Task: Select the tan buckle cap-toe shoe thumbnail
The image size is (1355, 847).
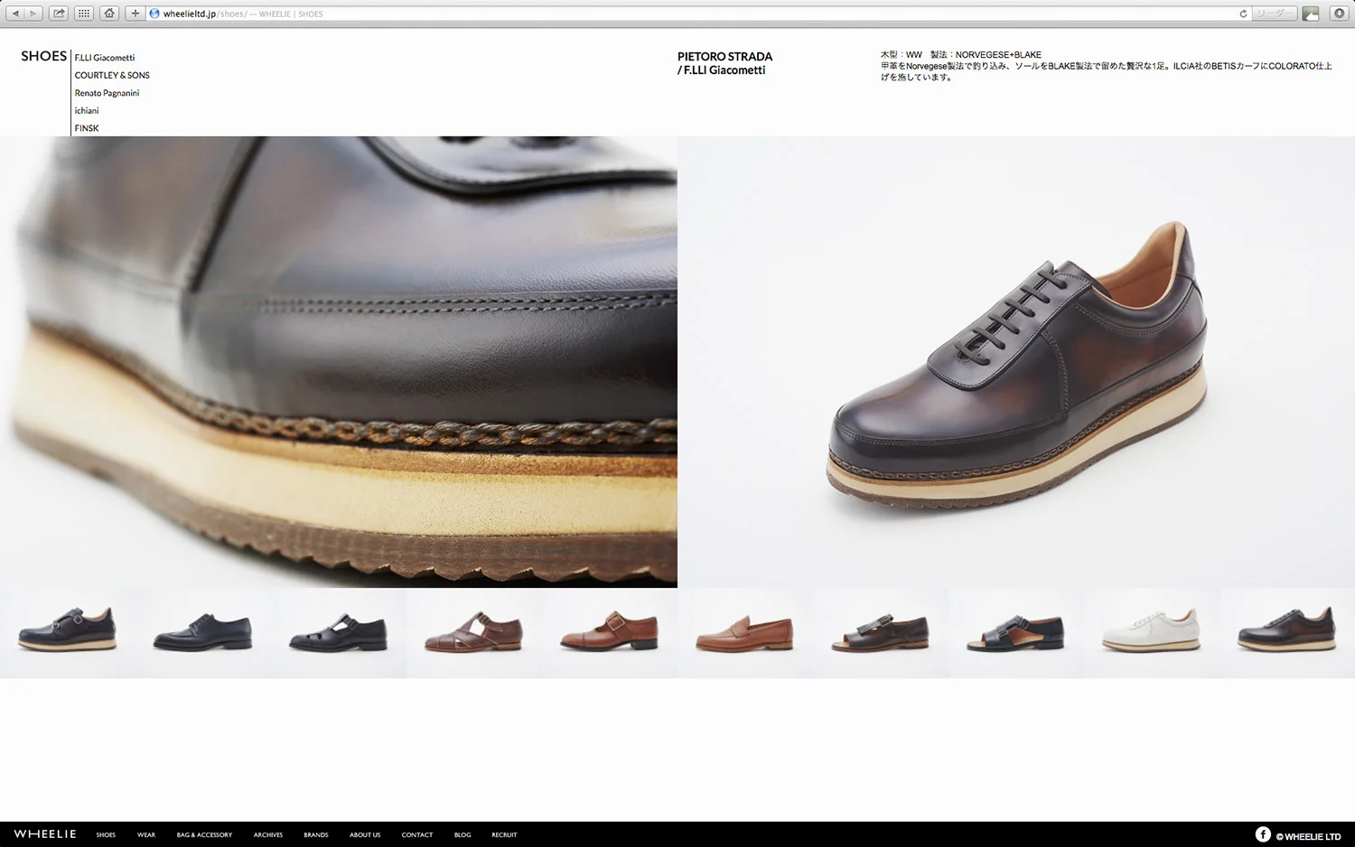Action: point(610,633)
